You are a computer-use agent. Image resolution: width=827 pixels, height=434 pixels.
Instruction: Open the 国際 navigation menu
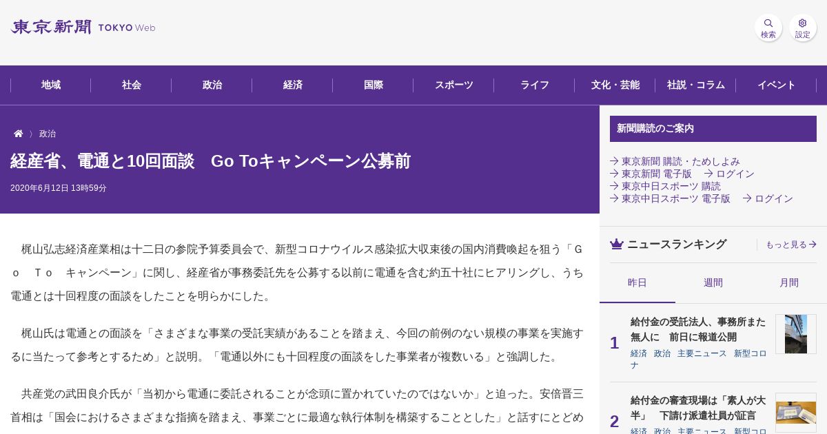(x=374, y=85)
